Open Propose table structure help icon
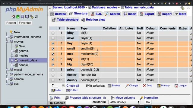 104,98
